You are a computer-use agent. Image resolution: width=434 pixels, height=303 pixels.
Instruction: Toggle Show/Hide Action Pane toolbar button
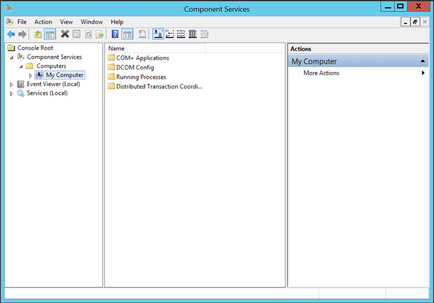[x=127, y=34]
